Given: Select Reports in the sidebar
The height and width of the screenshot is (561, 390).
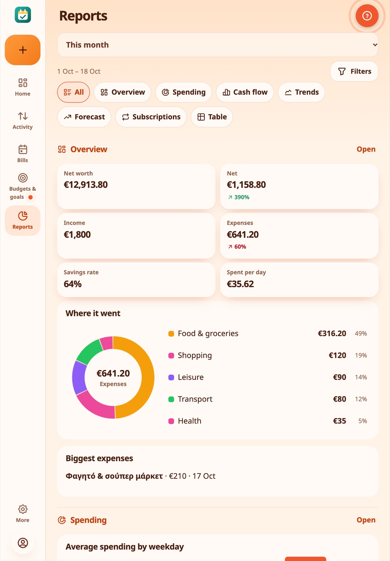Looking at the screenshot, I should pyautogui.click(x=23, y=220).
